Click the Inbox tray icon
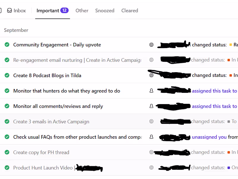 point(10,11)
